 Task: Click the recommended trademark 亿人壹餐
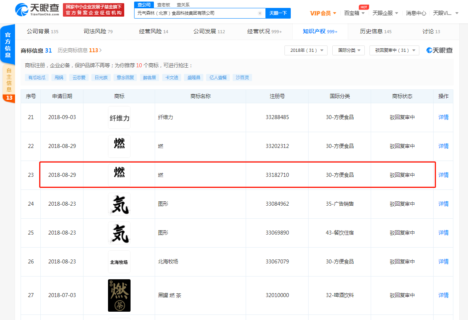pyautogui.click(x=218, y=78)
